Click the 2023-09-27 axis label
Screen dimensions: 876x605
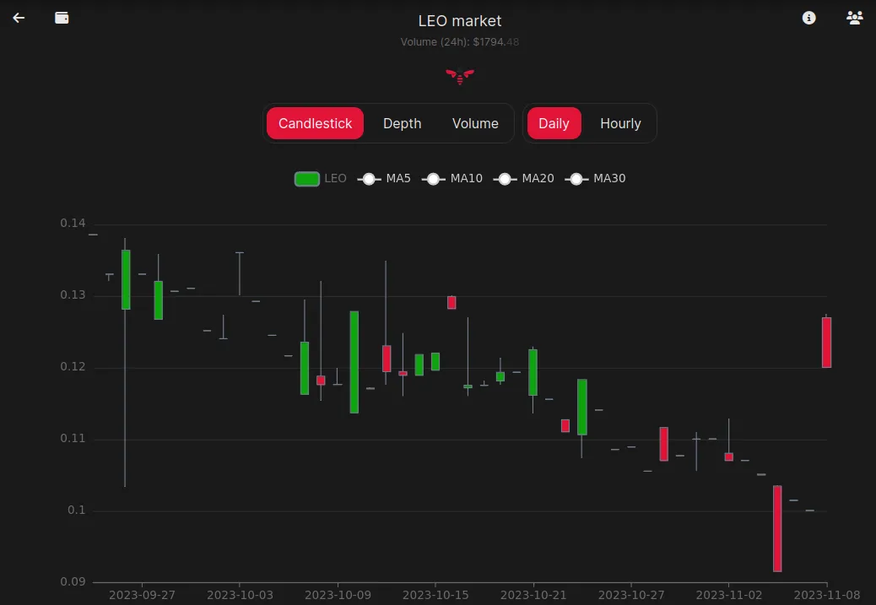coord(142,595)
